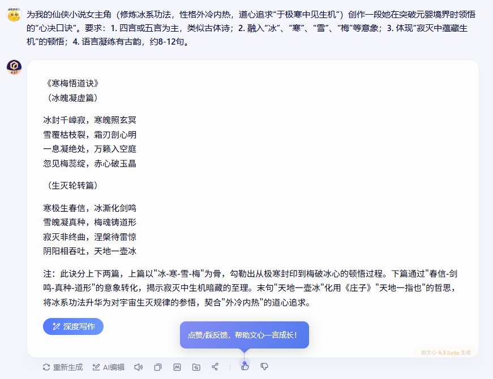
Task: Click the poem title 《寒梅悟道诀》
Action: [72, 84]
